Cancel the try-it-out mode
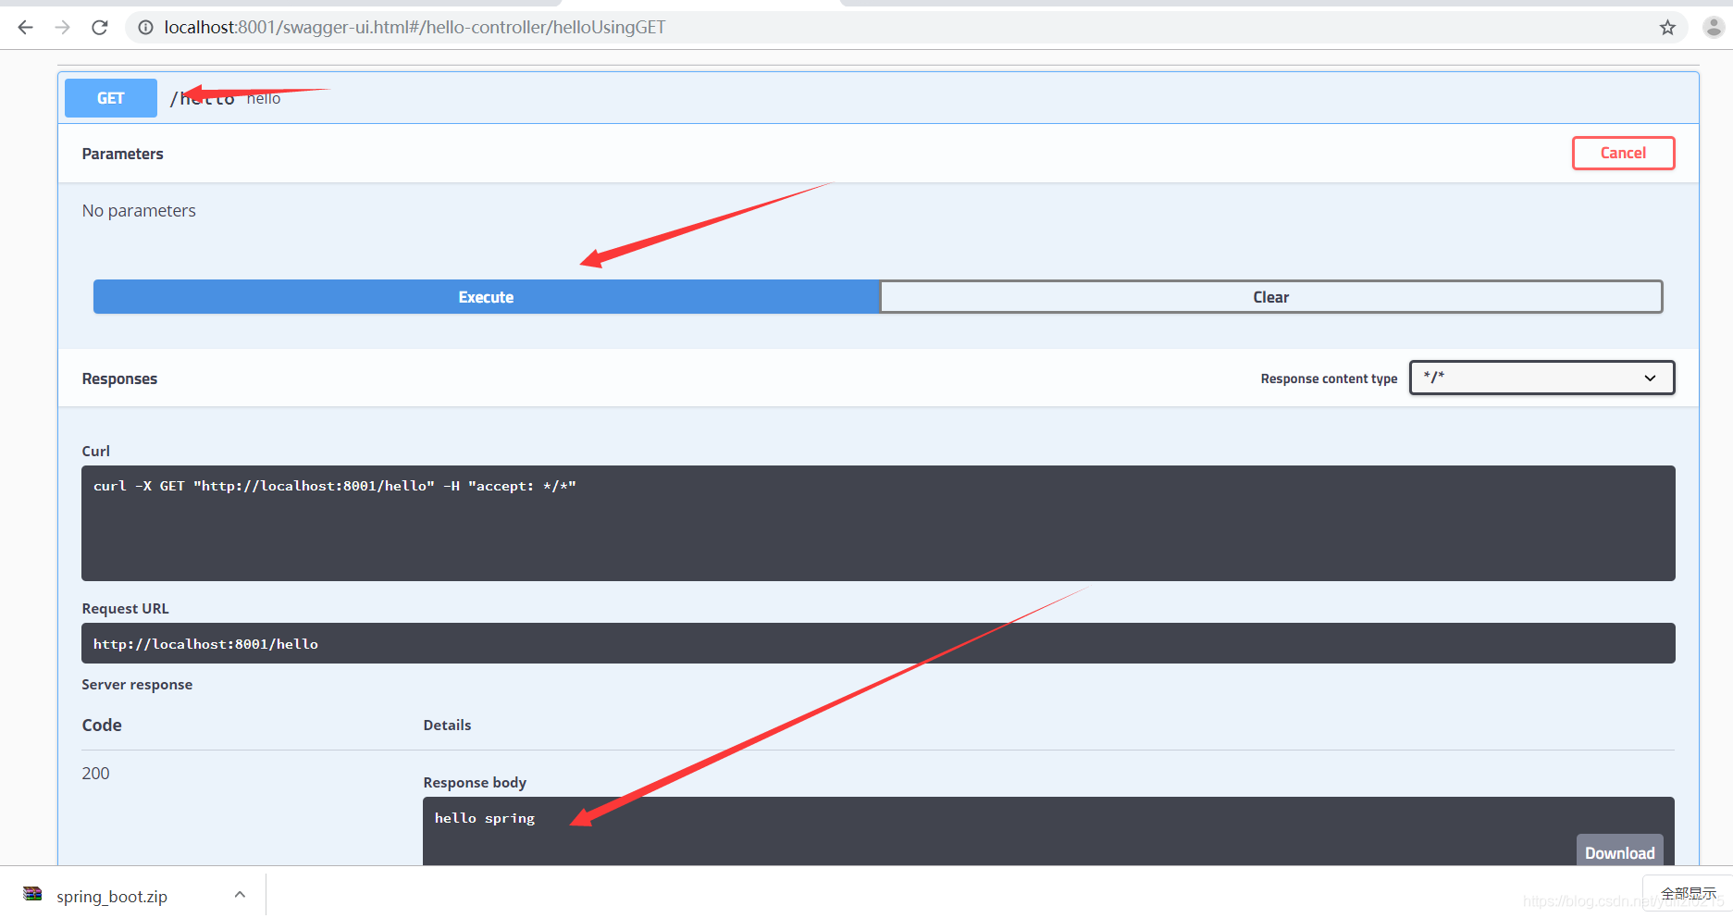1733x918 pixels. (1623, 154)
